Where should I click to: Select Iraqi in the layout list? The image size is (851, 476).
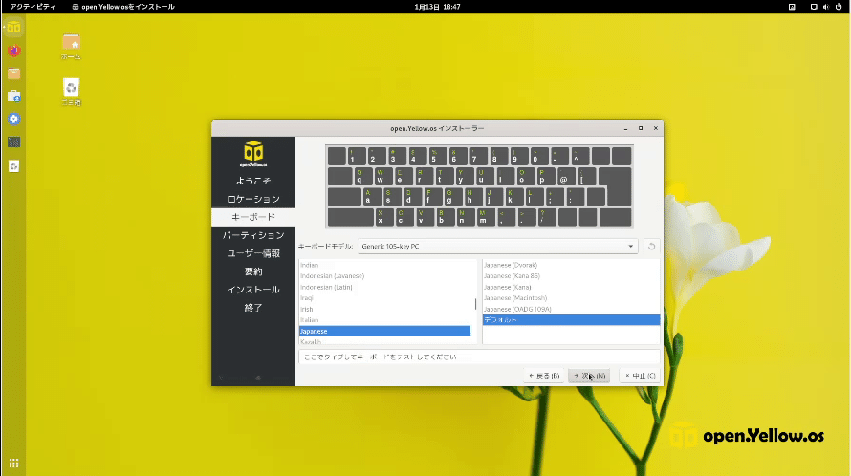click(384, 298)
